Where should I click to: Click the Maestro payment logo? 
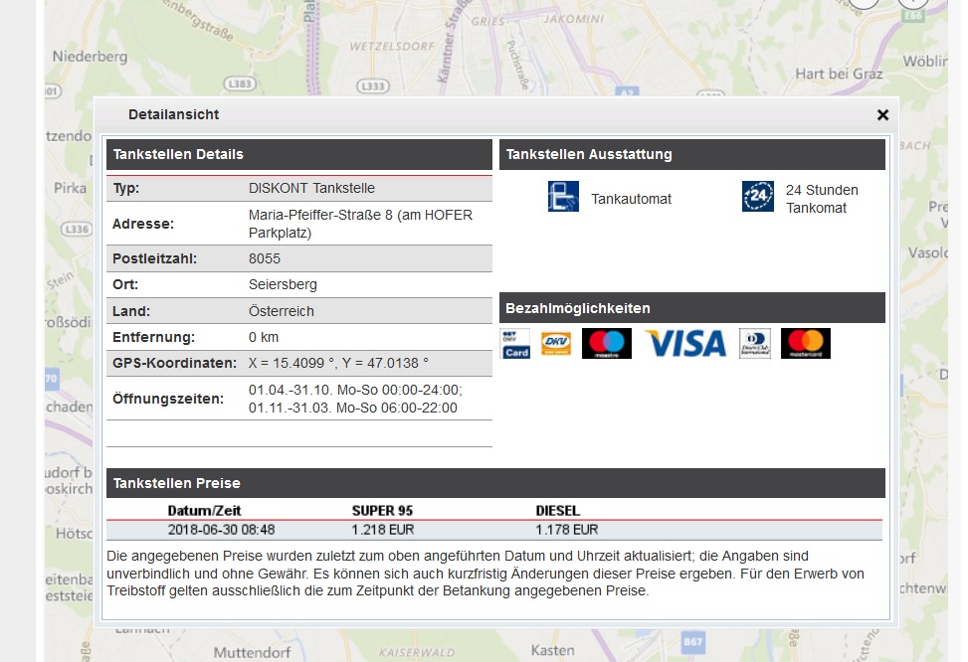606,344
